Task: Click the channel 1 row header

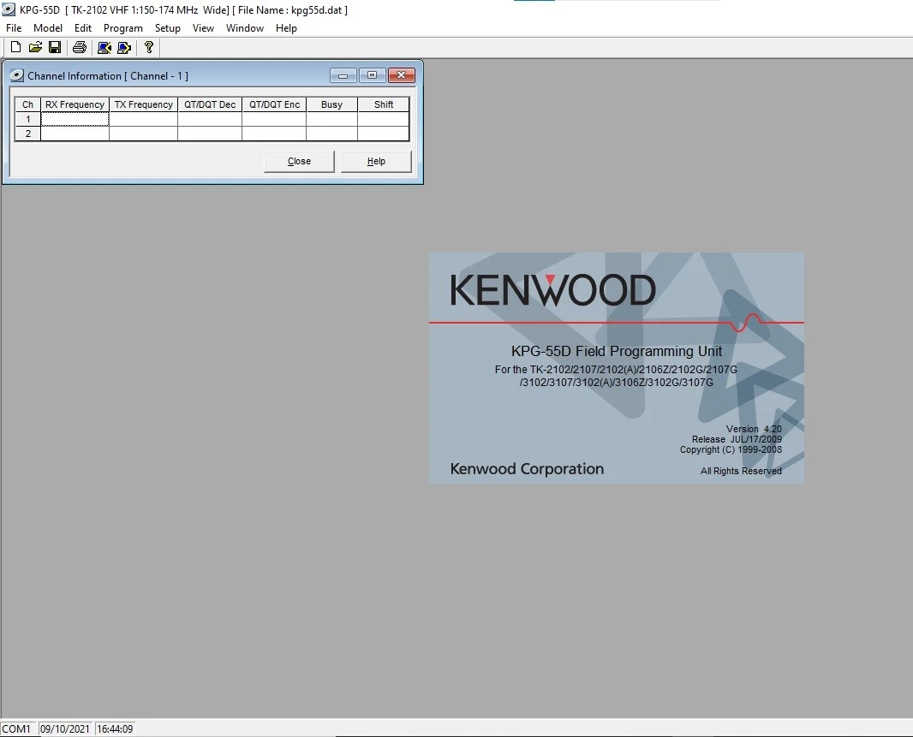Action: pyautogui.click(x=28, y=119)
